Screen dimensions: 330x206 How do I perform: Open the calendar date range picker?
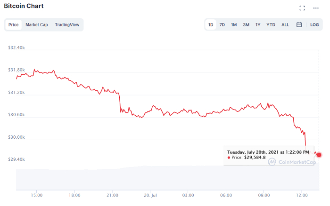[299, 24]
